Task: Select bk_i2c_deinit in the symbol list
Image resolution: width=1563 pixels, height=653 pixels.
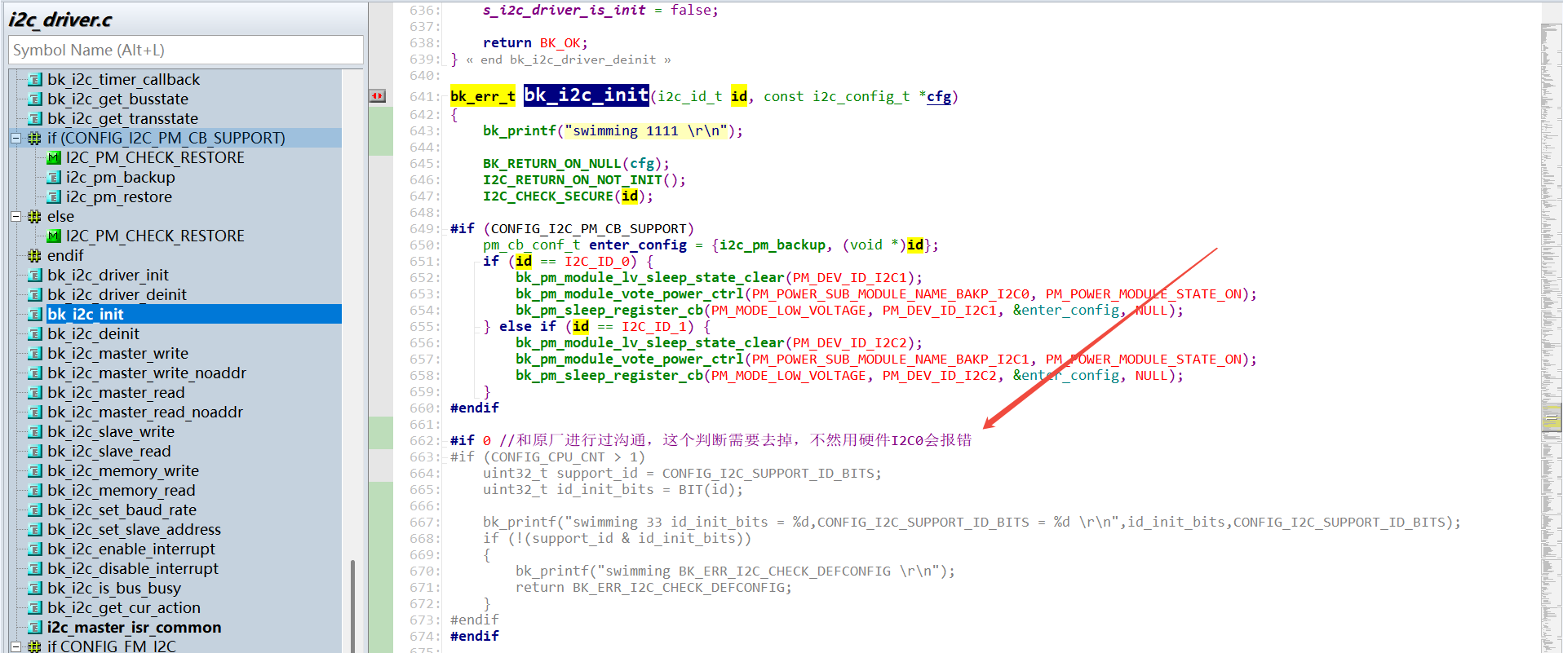Action: point(93,334)
